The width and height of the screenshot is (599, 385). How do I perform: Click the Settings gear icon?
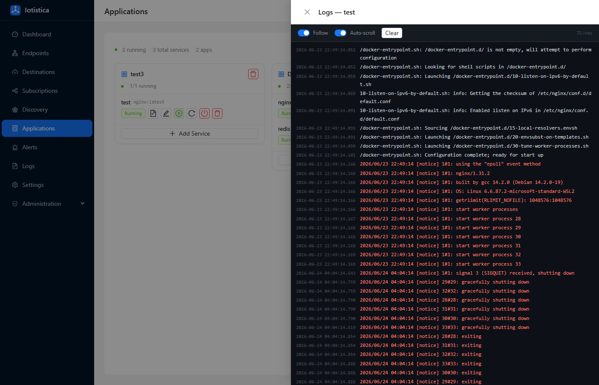15,185
